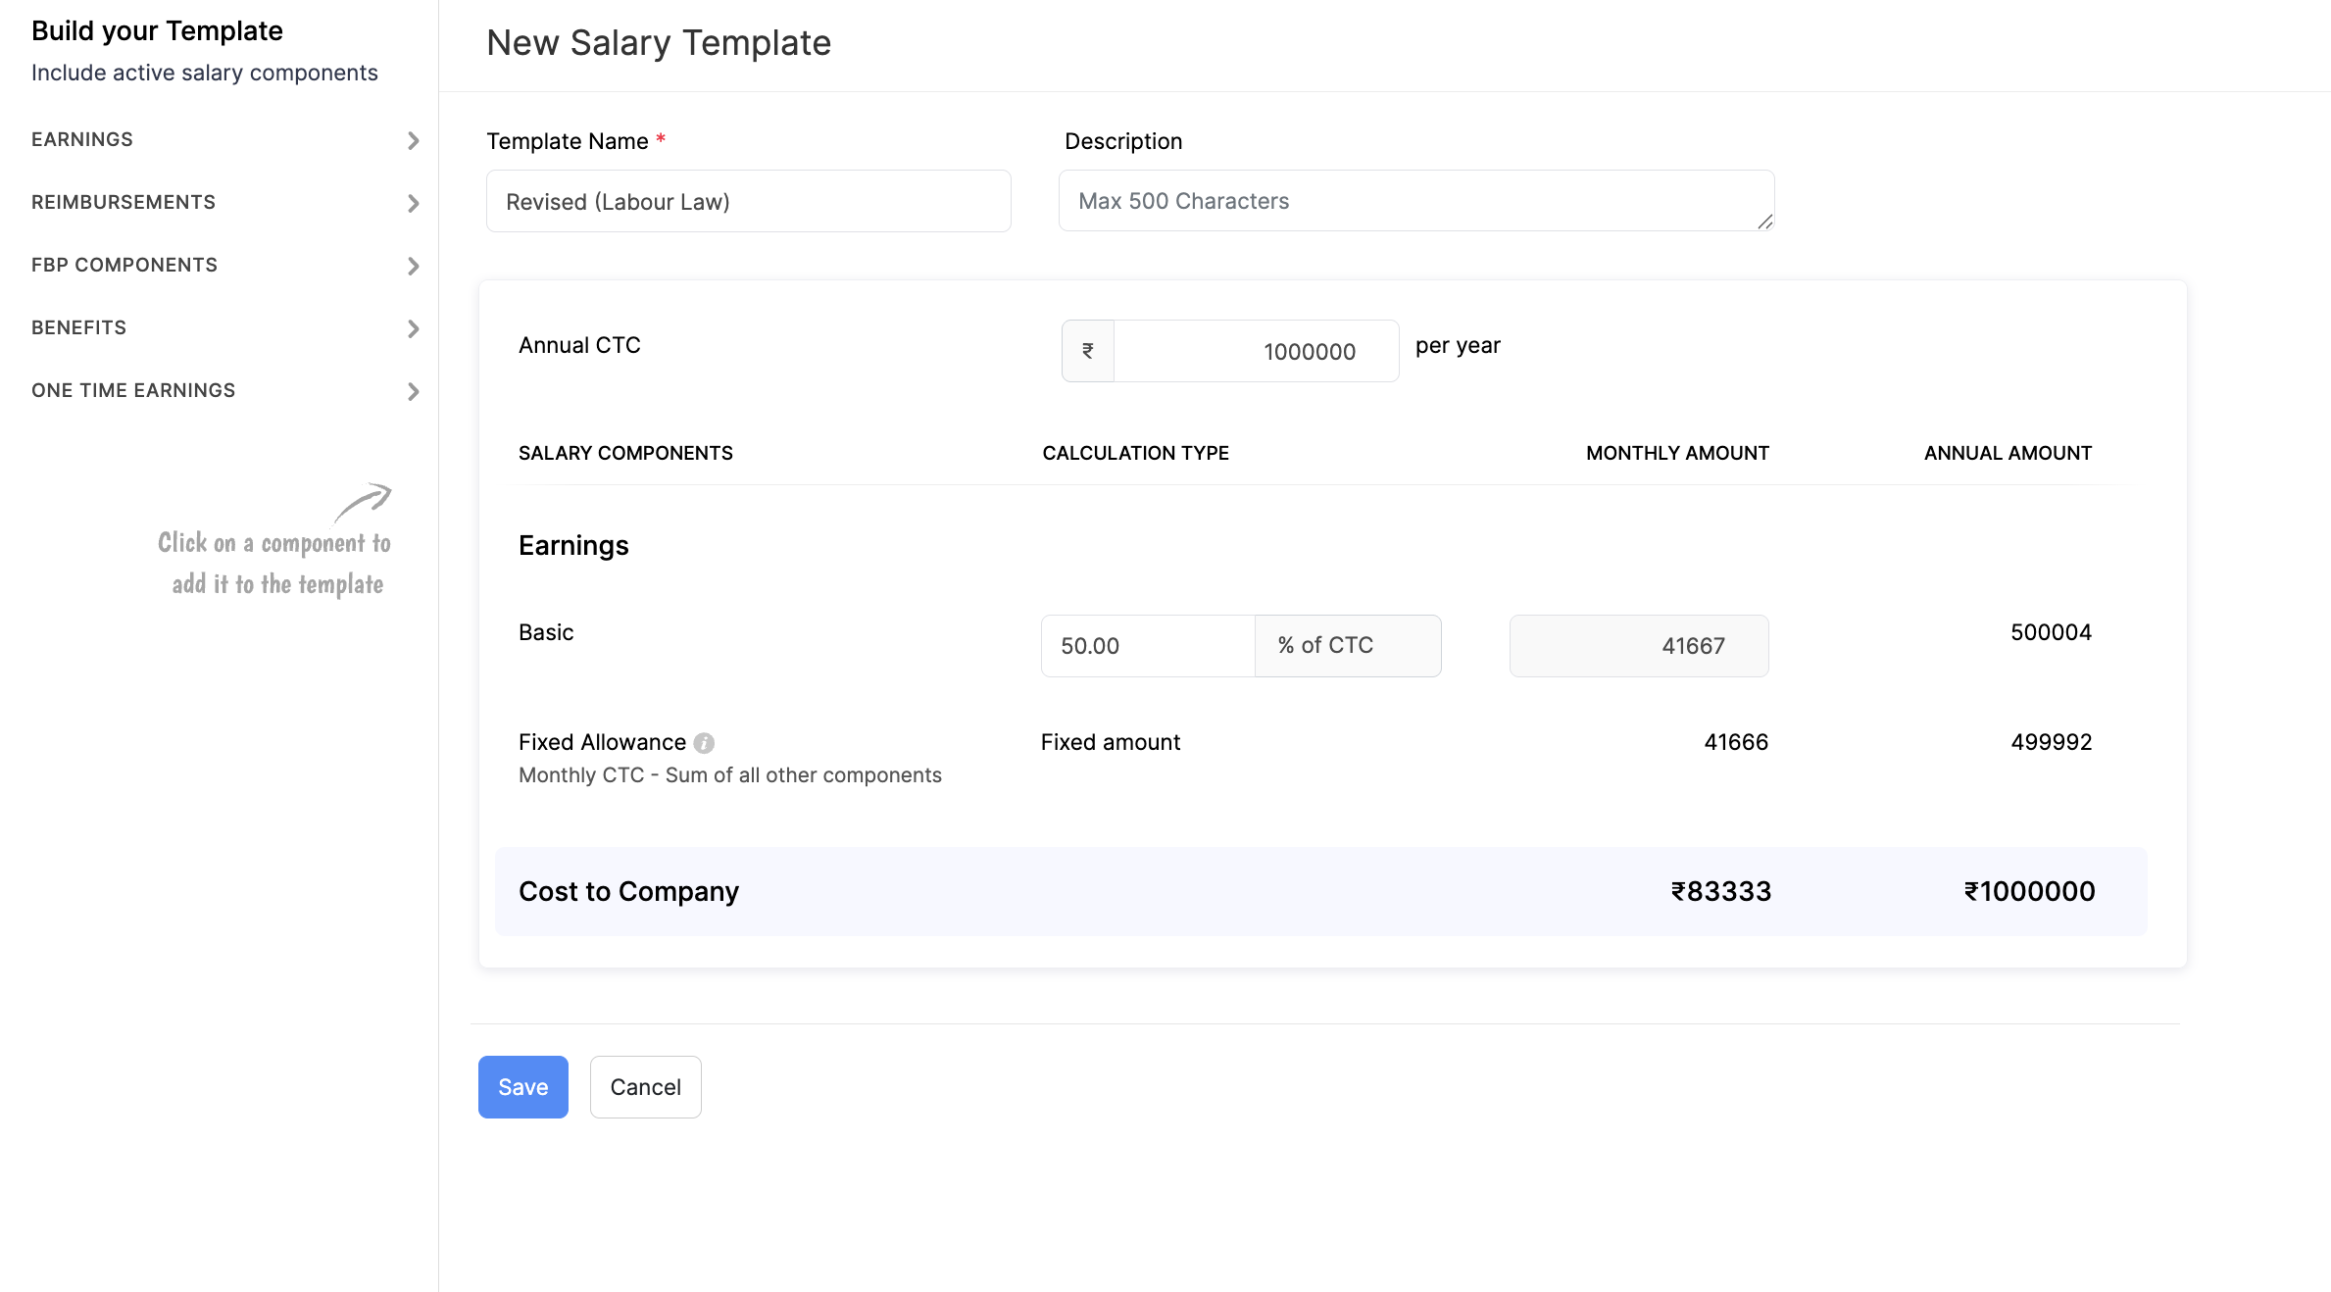Screen dimensions: 2331x1292
Task: Open the % of CTC calculation type dropdown
Action: tap(1348, 645)
